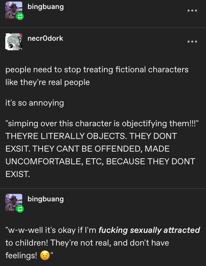
Task: Open three-dots menu in top bingbuang header
Action: 192,11
